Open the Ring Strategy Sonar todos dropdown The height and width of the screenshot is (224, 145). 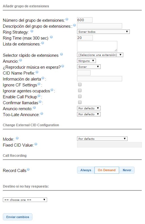[103, 32]
